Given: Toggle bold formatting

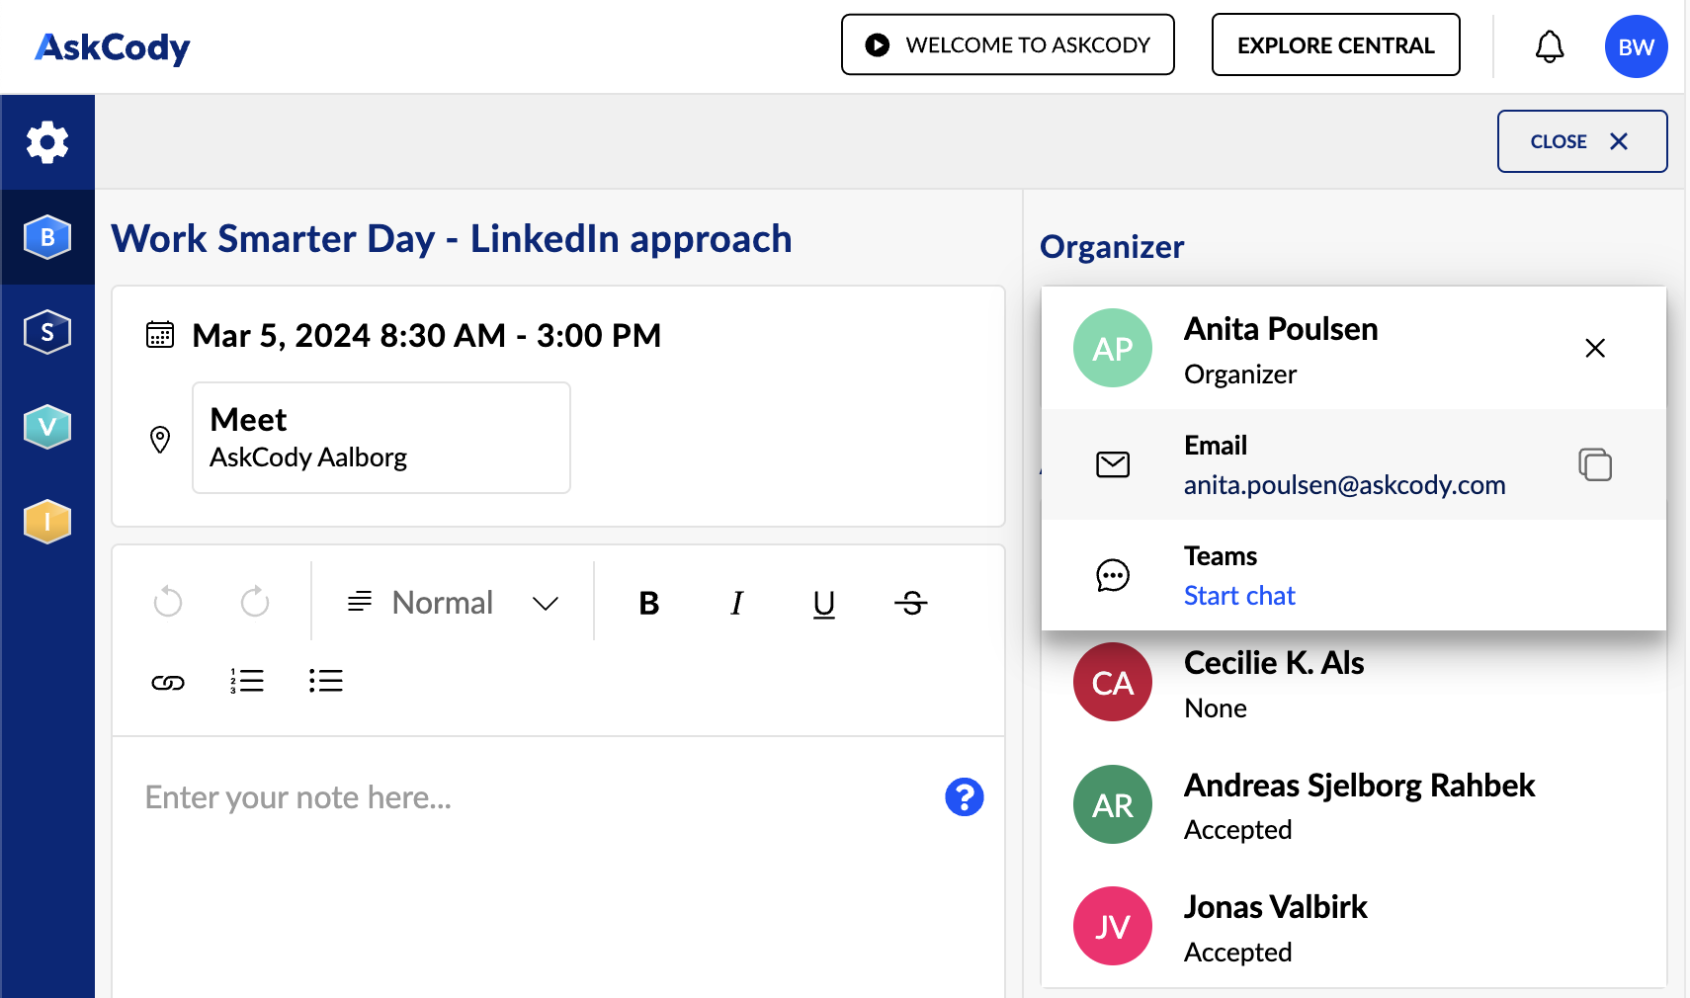Looking at the screenshot, I should pyautogui.click(x=649, y=603).
